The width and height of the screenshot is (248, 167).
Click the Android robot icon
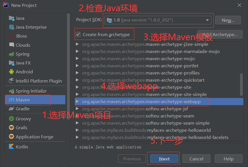click(x=11, y=72)
